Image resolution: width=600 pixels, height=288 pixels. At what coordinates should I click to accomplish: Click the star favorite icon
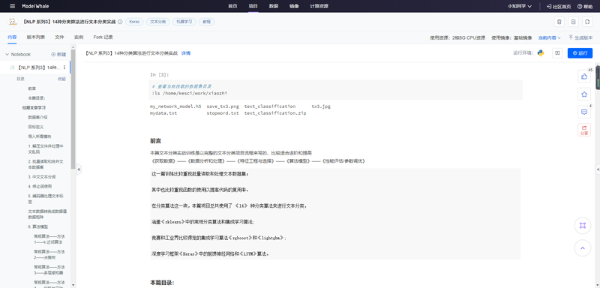tap(584, 94)
